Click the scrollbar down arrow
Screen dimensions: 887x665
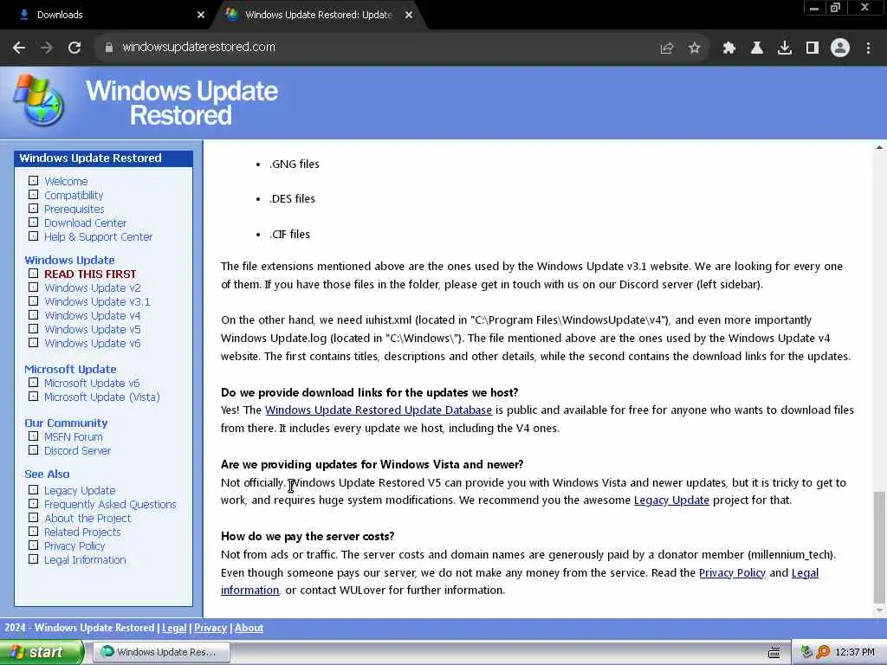point(879,610)
